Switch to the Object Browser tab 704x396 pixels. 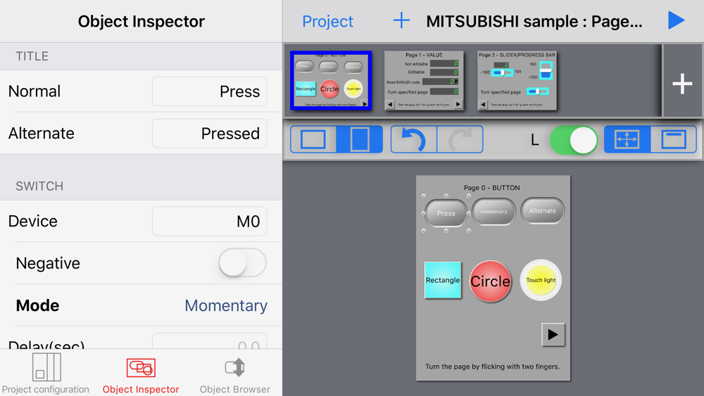[x=235, y=373]
